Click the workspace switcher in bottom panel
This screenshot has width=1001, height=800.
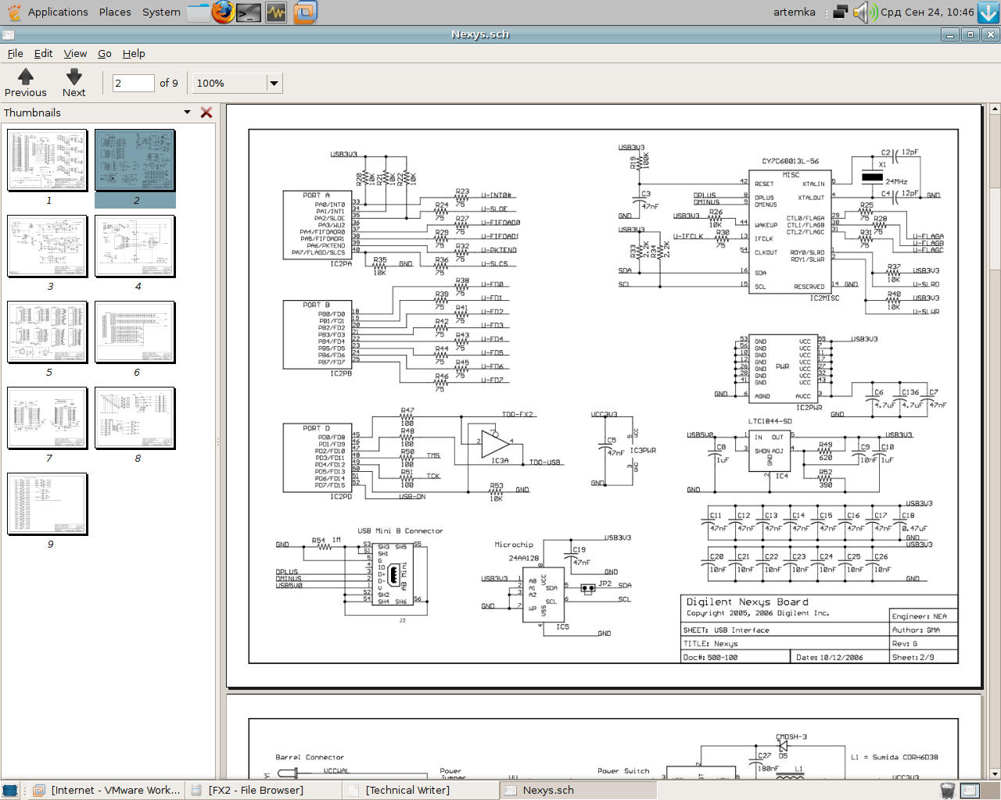click(x=970, y=791)
